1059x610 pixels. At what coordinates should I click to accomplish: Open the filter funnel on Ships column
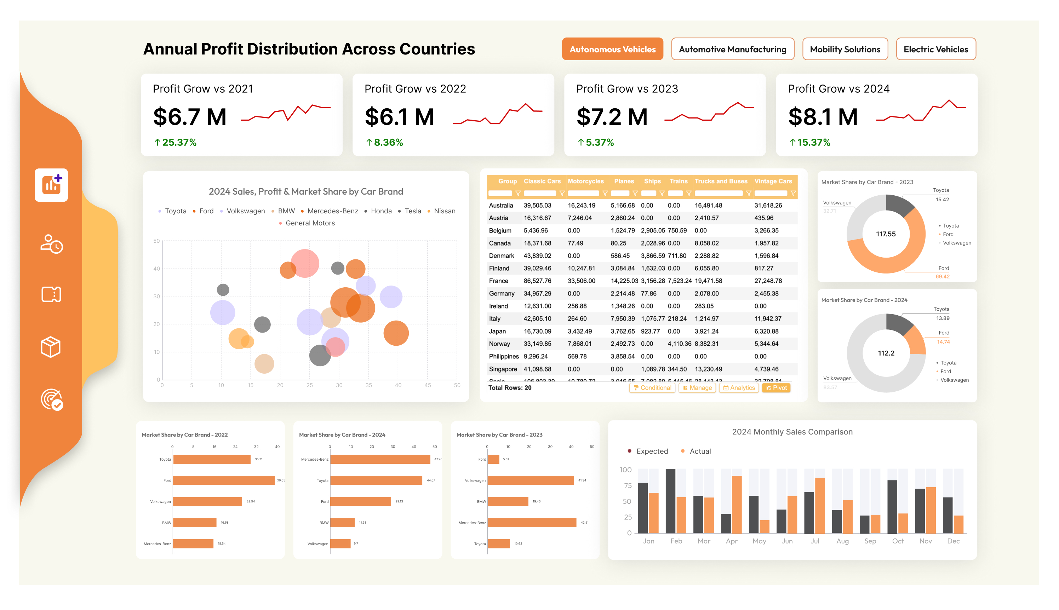point(662,193)
